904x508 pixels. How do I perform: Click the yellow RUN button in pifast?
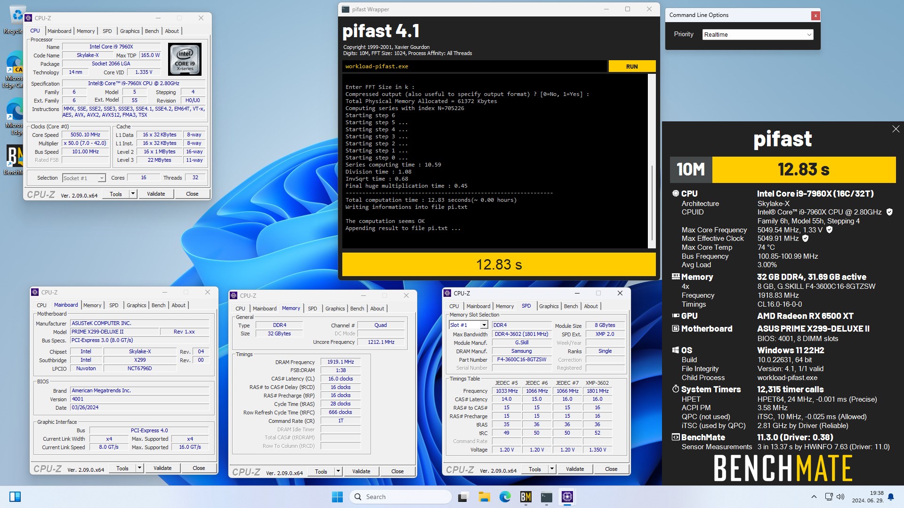[632, 66]
